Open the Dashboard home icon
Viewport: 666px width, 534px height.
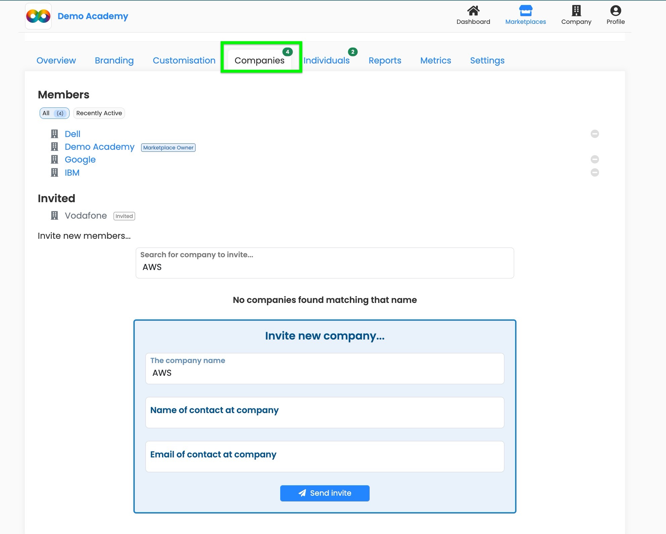(x=473, y=11)
